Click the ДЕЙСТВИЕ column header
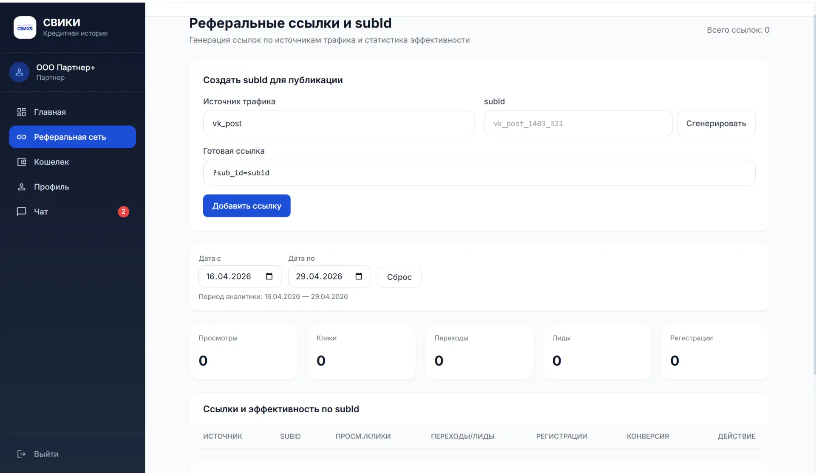This screenshot has height=473, width=816. pos(737,436)
